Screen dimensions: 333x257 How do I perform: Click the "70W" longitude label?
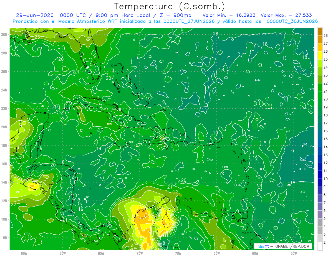[x=178, y=253]
